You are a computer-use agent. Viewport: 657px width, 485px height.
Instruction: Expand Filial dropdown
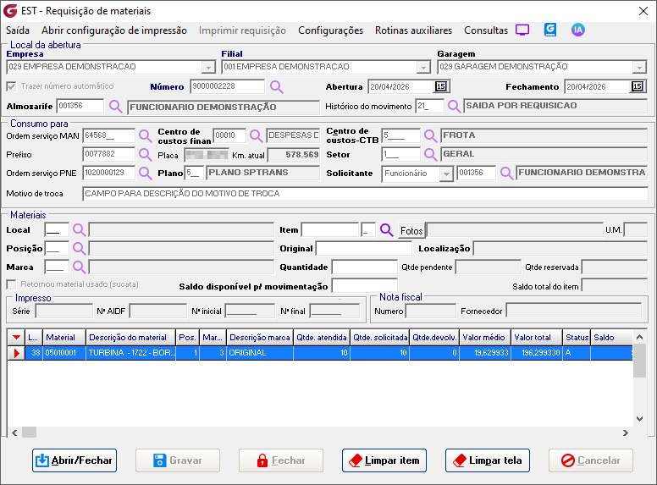(x=423, y=67)
